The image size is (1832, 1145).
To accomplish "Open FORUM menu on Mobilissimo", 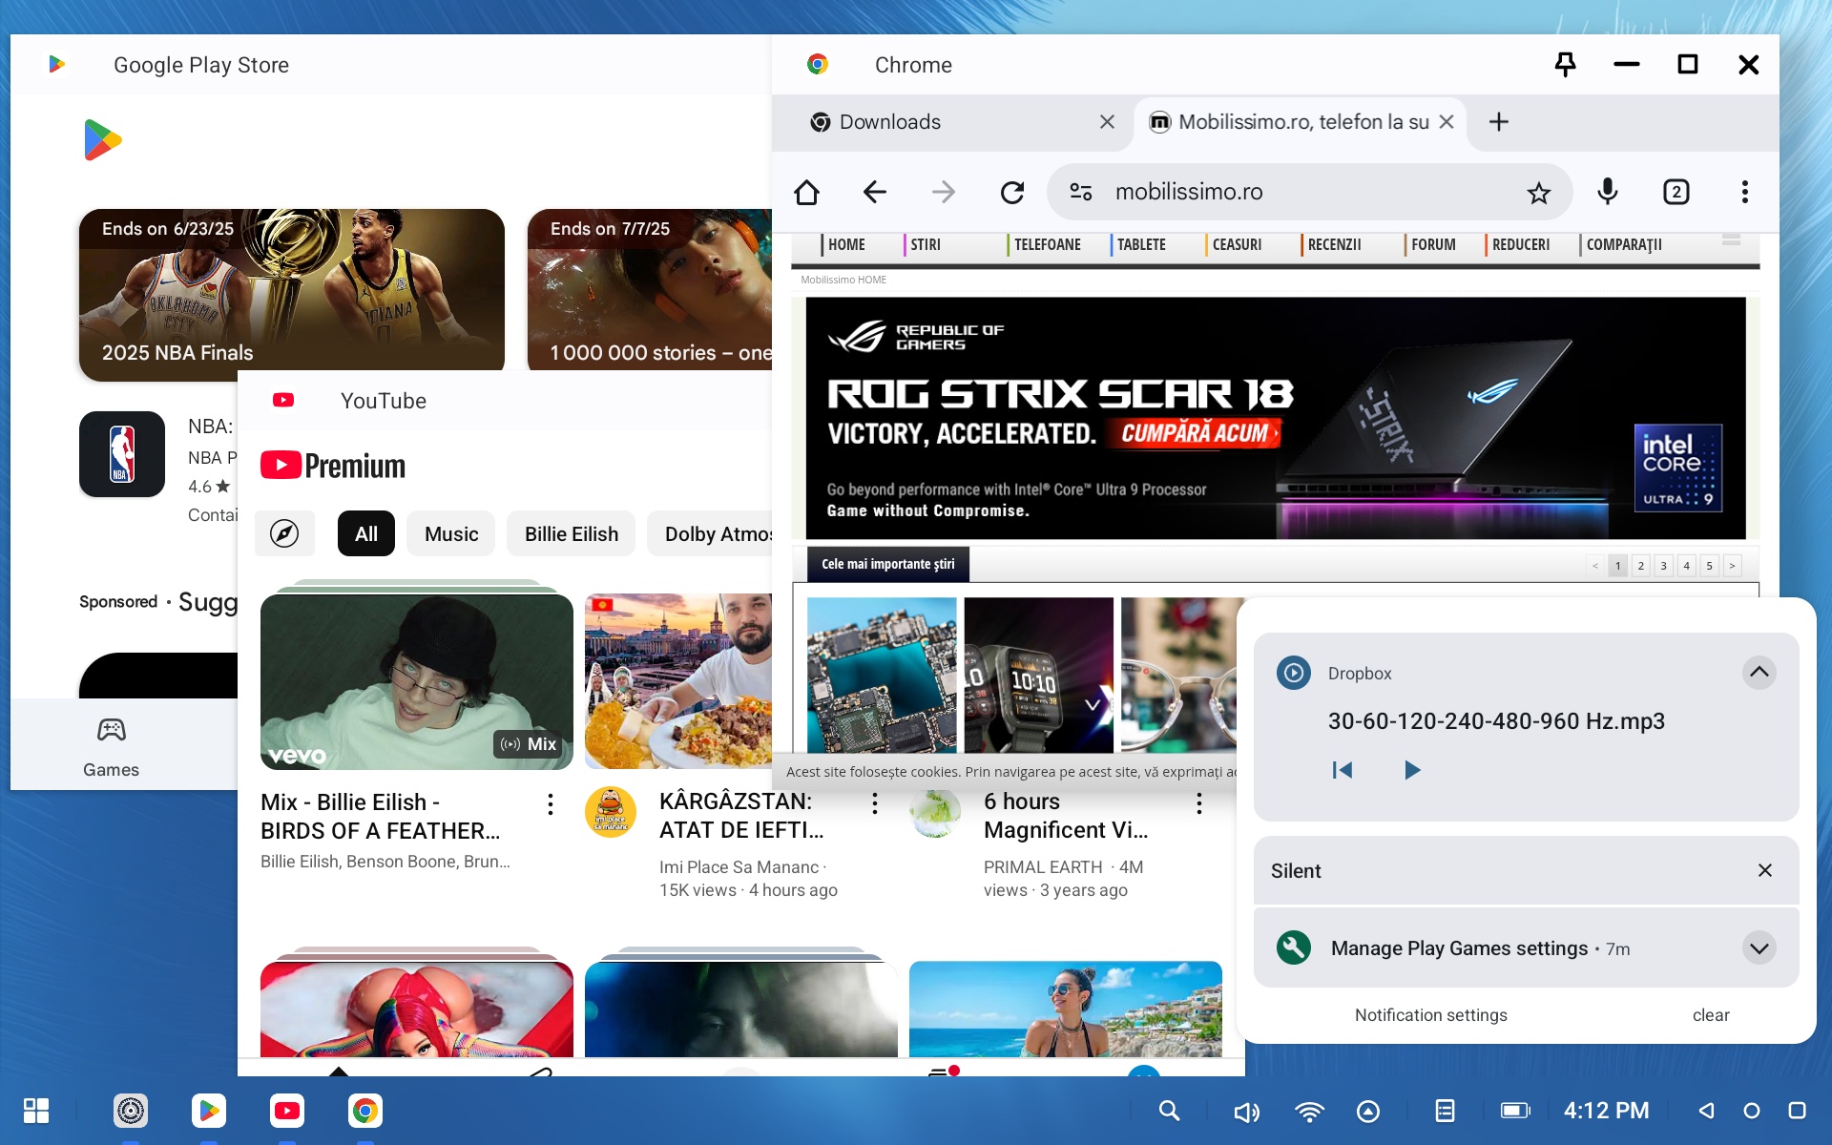I will (1432, 245).
